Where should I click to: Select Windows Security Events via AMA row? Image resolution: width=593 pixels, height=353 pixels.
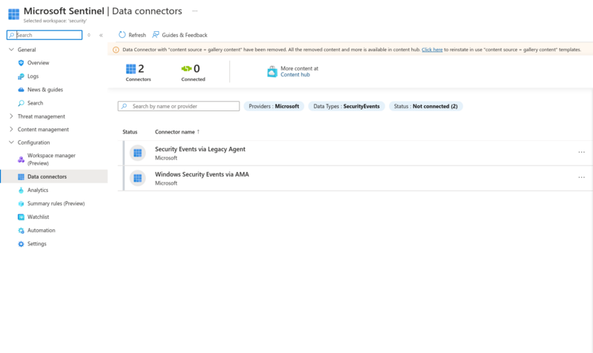point(356,178)
